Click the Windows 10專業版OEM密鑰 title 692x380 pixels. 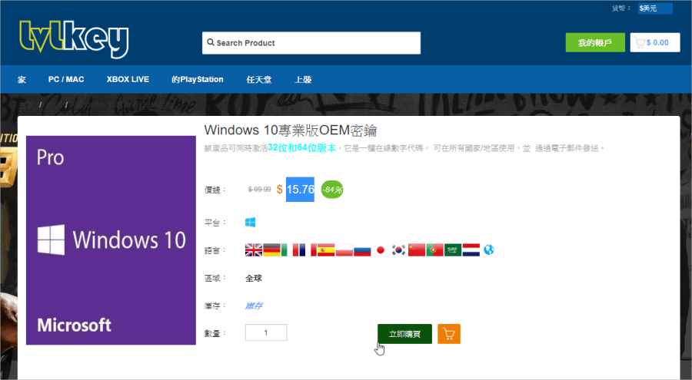291,131
